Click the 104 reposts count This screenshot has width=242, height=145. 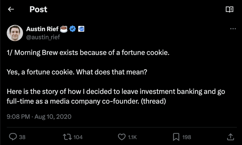pyautogui.click(x=78, y=137)
